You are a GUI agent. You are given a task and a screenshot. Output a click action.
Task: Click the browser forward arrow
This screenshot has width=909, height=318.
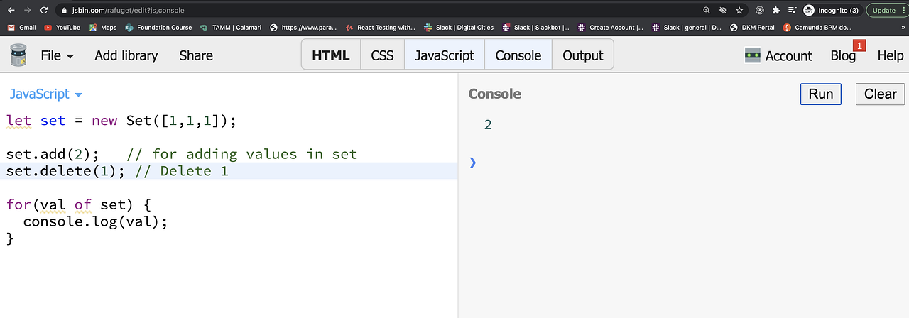(27, 11)
